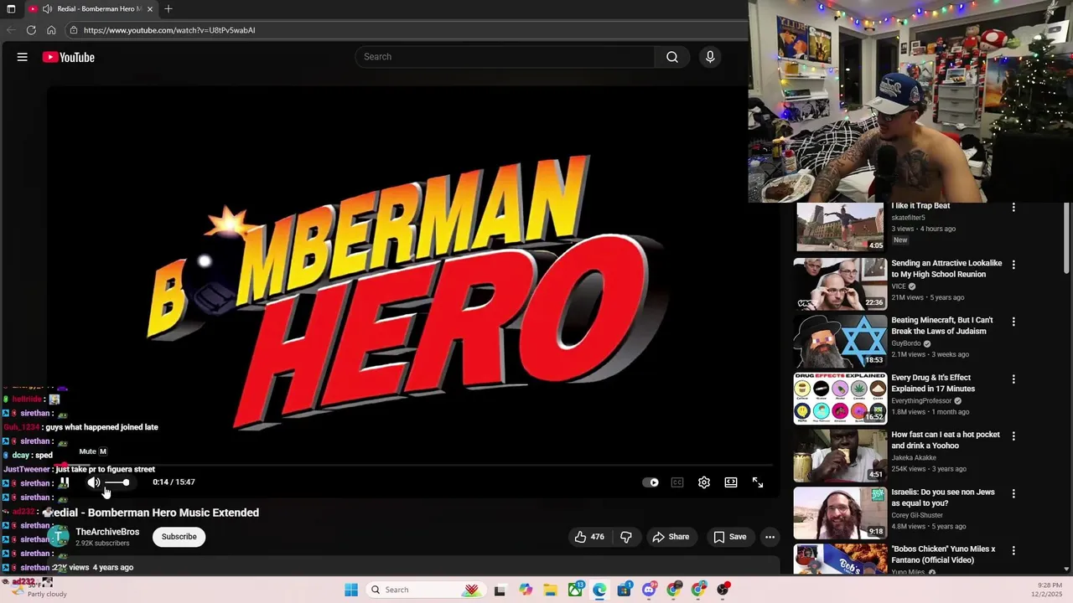This screenshot has width=1073, height=603.
Task: Open the Windows Start menu
Action: (x=351, y=590)
